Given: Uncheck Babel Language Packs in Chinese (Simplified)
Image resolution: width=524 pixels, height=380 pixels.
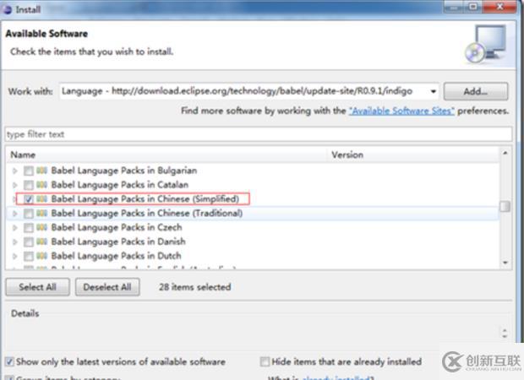Looking at the screenshot, I should point(29,199).
